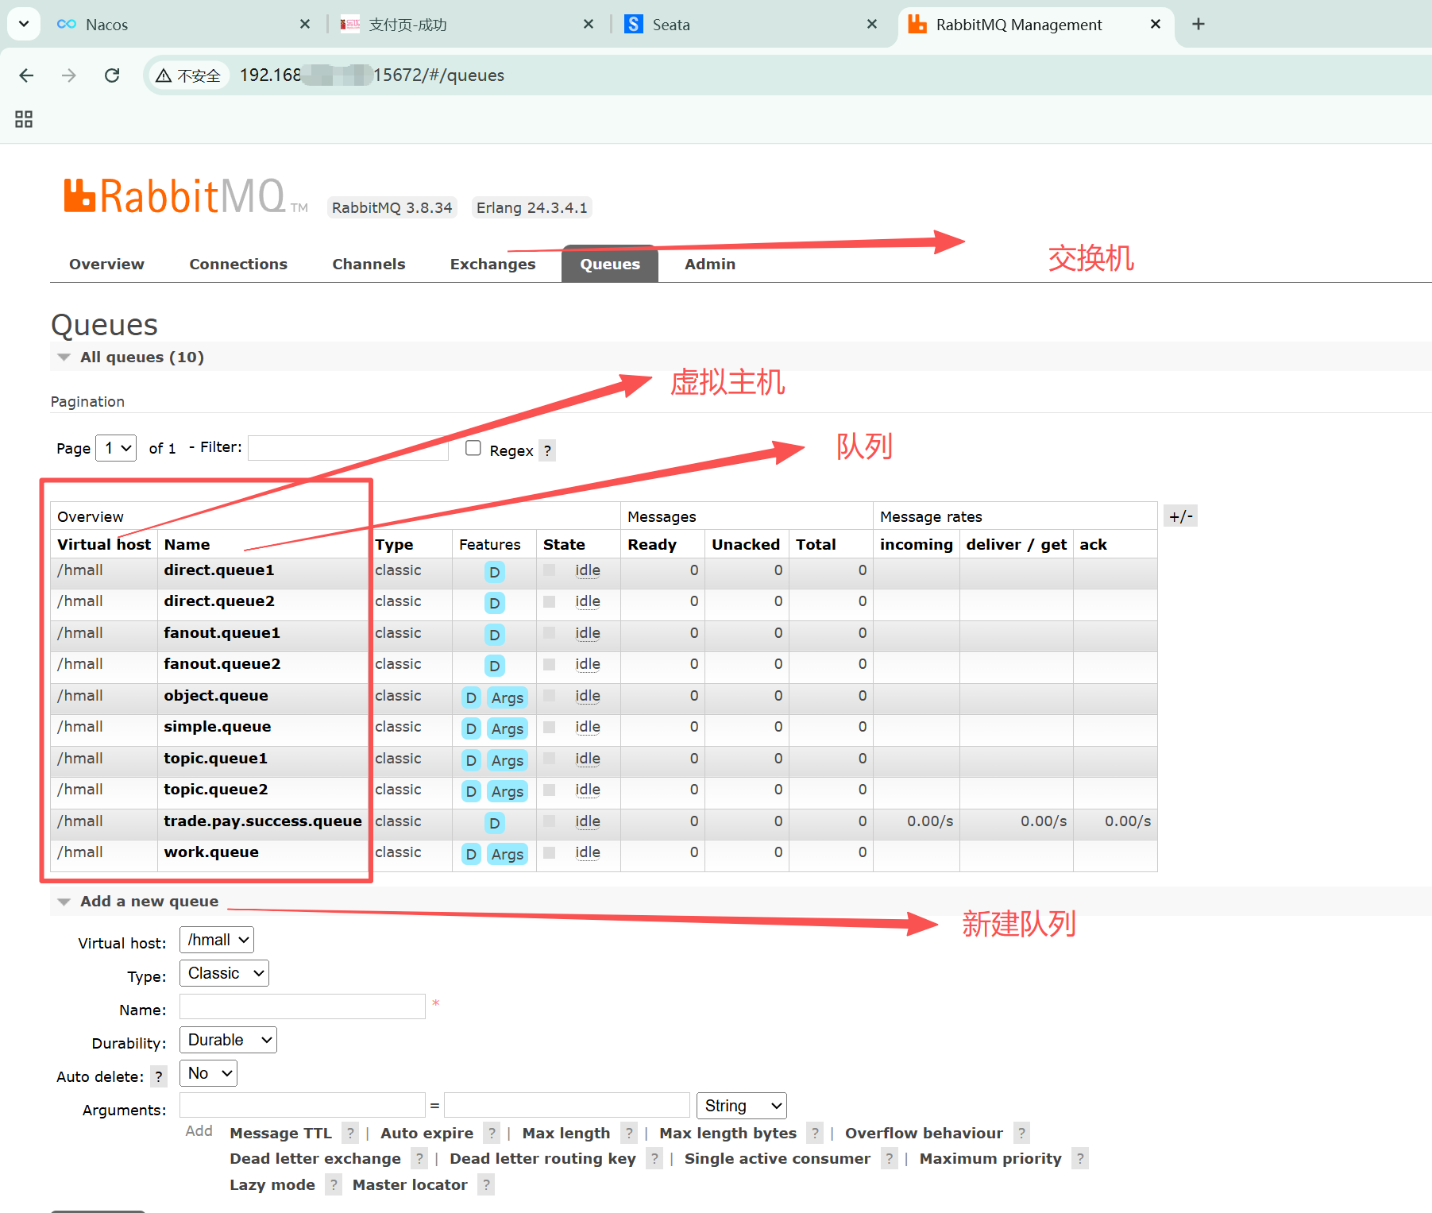Viewport: 1432px width, 1213px height.
Task: Open a new browser tab
Action: point(1198,24)
